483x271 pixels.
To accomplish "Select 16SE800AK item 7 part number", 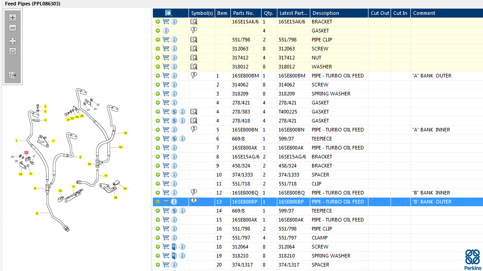I will coord(244,148).
